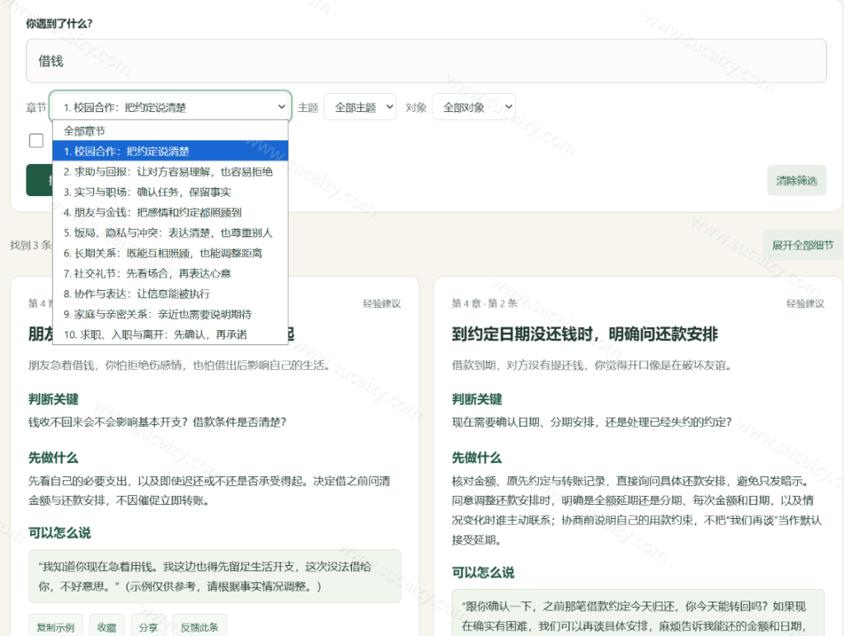Pick chapter 3. 实习与职场 option
844x636 pixels.
170,192
